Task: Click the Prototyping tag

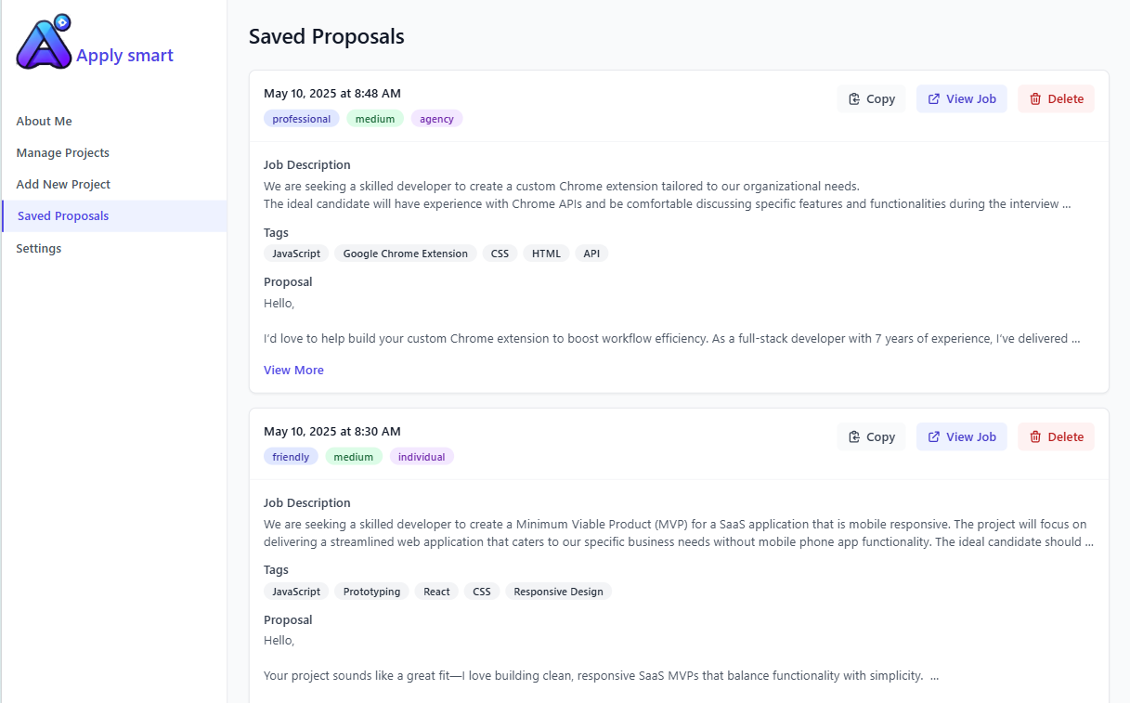Action: click(x=371, y=592)
